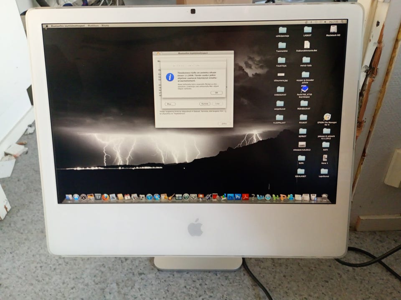Image resolution: width=401 pixels, height=300 pixels.
Task: Click the menu bar clock
Action: [x=334, y=22]
